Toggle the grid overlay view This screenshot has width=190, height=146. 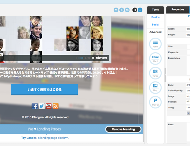tap(140, 10)
